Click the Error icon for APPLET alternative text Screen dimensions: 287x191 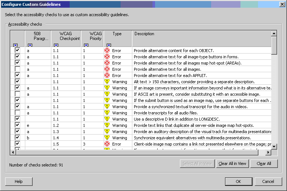[x=107, y=76]
